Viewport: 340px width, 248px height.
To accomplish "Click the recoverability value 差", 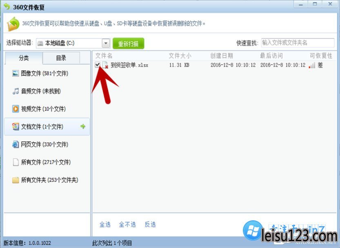I will (x=320, y=65).
